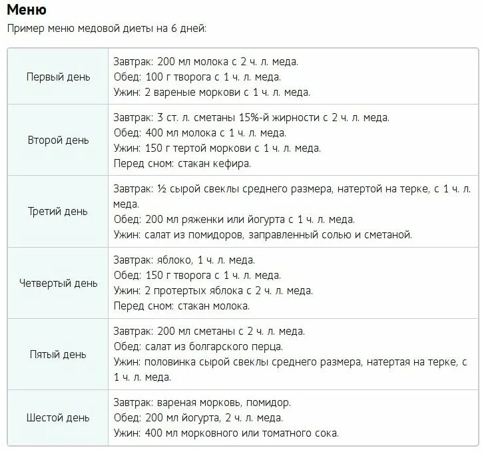Click the line "Обед: 100 г творога"

[197, 77]
